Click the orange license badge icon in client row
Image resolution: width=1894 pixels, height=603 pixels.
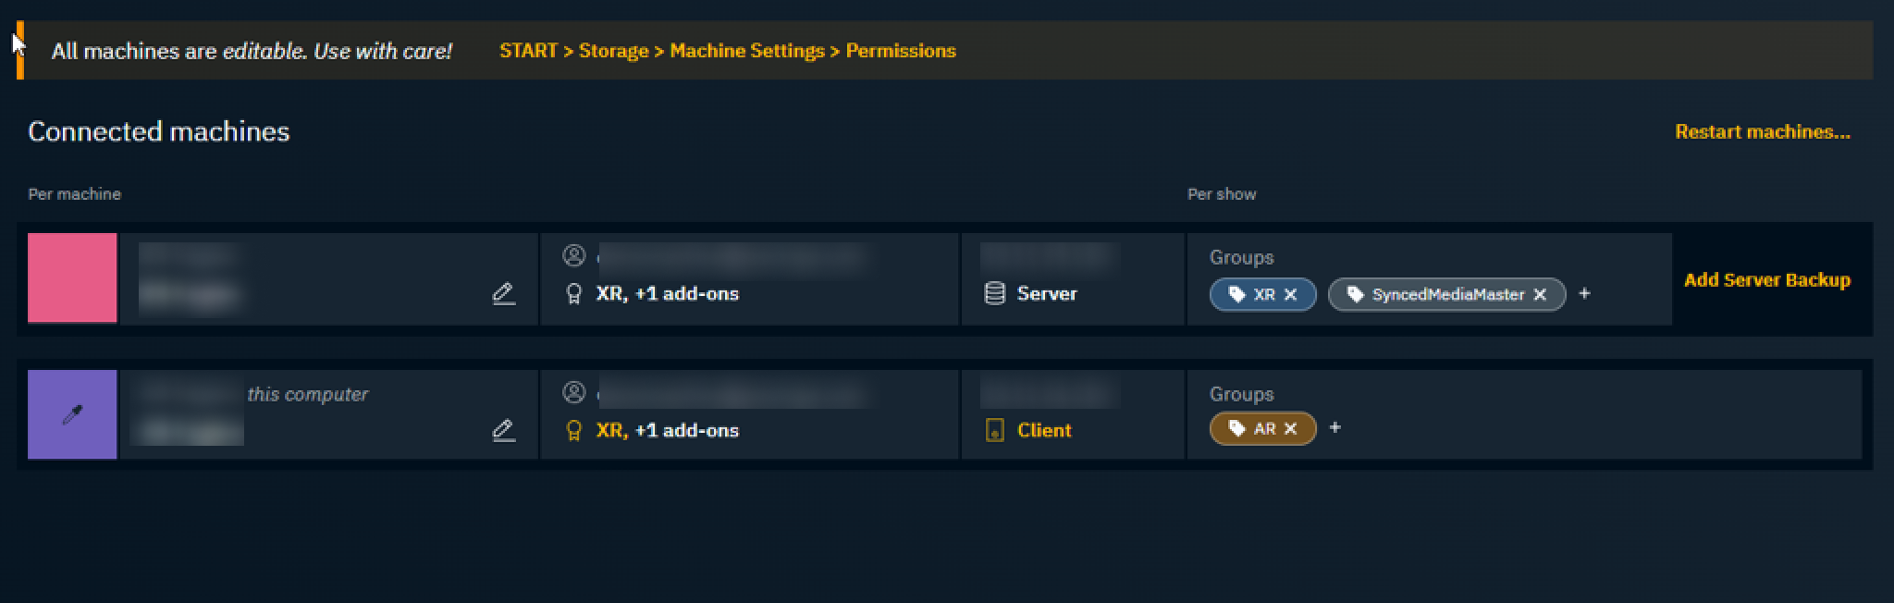573,430
